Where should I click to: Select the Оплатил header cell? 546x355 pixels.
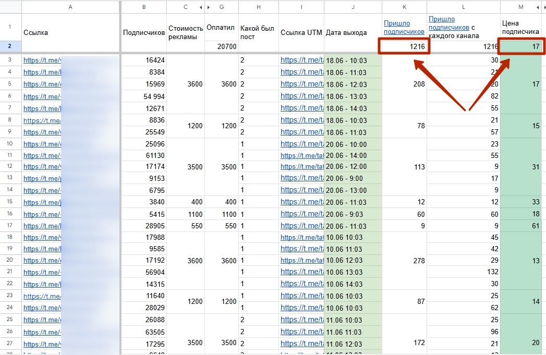pos(222,27)
